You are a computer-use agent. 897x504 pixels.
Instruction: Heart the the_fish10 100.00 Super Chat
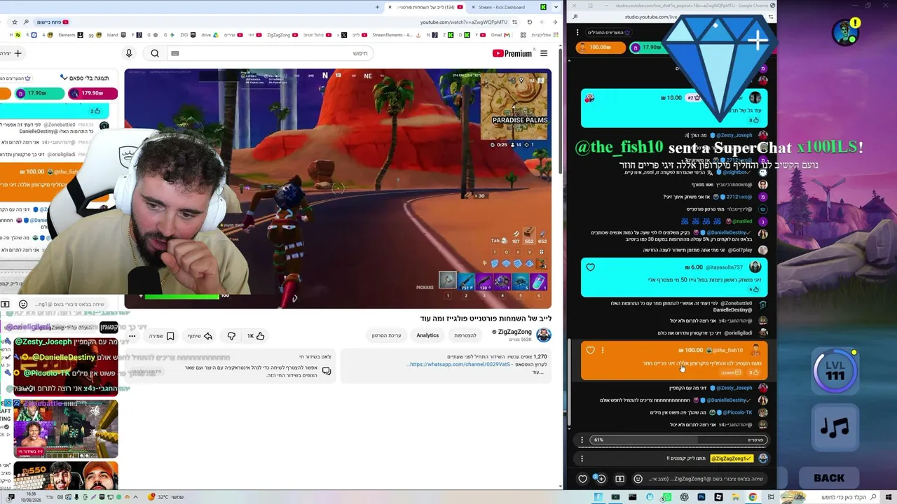tap(590, 350)
